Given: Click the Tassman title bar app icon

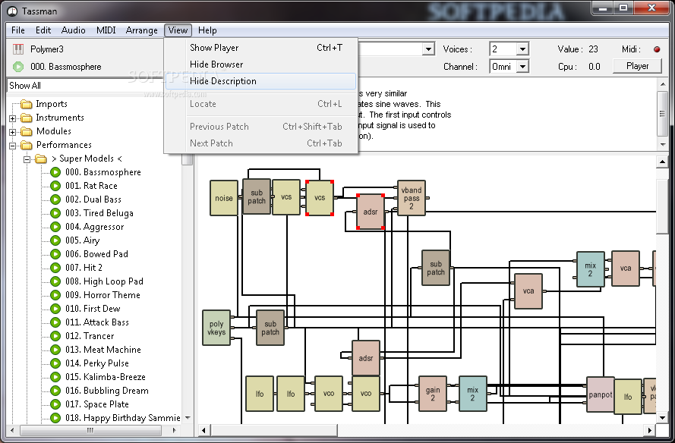Looking at the screenshot, I should tap(13, 11).
